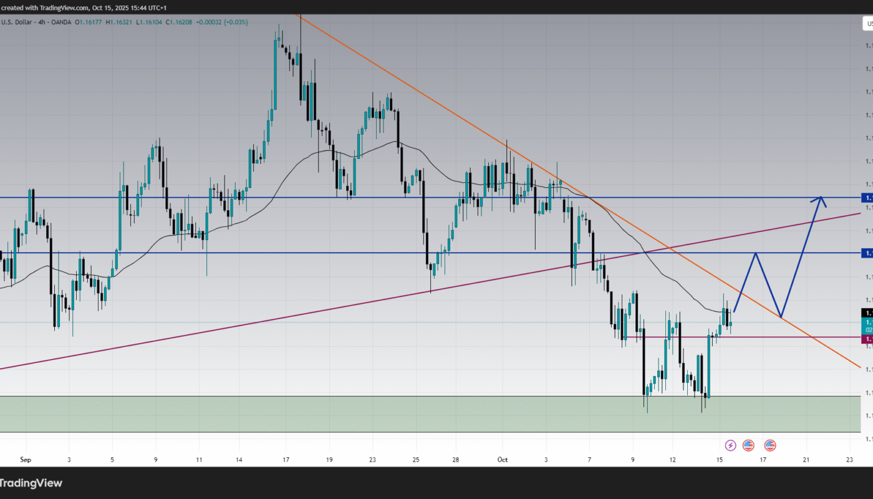Image resolution: width=873 pixels, height=499 pixels.
Task: Click the magenta price level label on right axis
Action: [866, 337]
